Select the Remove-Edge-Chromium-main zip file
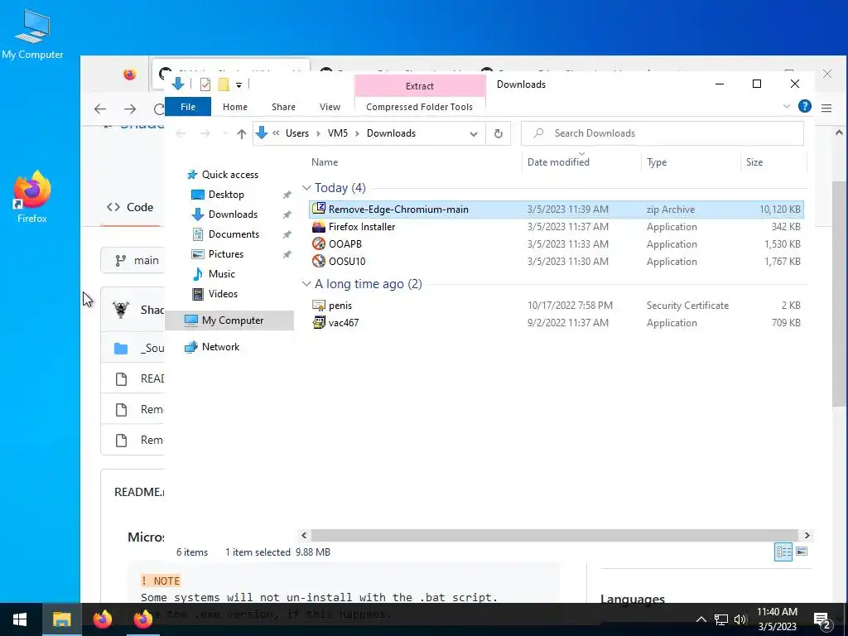The height and width of the screenshot is (636, 848). [x=556, y=210]
